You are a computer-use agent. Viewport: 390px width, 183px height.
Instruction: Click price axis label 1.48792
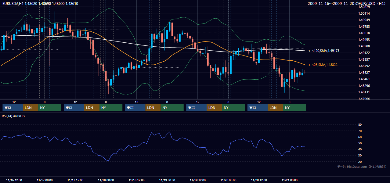pyautogui.click(x=364, y=66)
